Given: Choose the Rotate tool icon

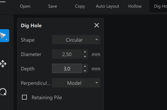Looking at the screenshot, I should coord(3,92).
